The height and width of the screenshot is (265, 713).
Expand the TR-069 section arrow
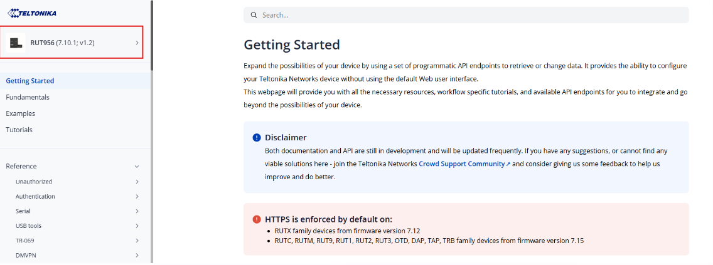pyautogui.click(x=137, y=241)
